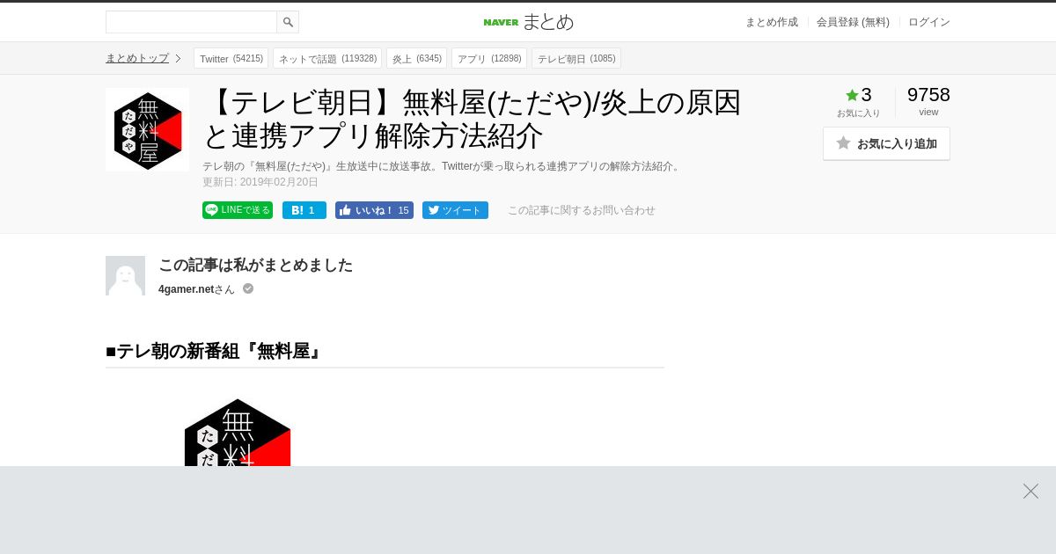The image size is (1056, 554).
Task: Go to まとめトップ breadcrumb
Action: point(137,58)
